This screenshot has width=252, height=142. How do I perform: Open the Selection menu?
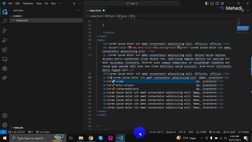click(x=28, y=4)
